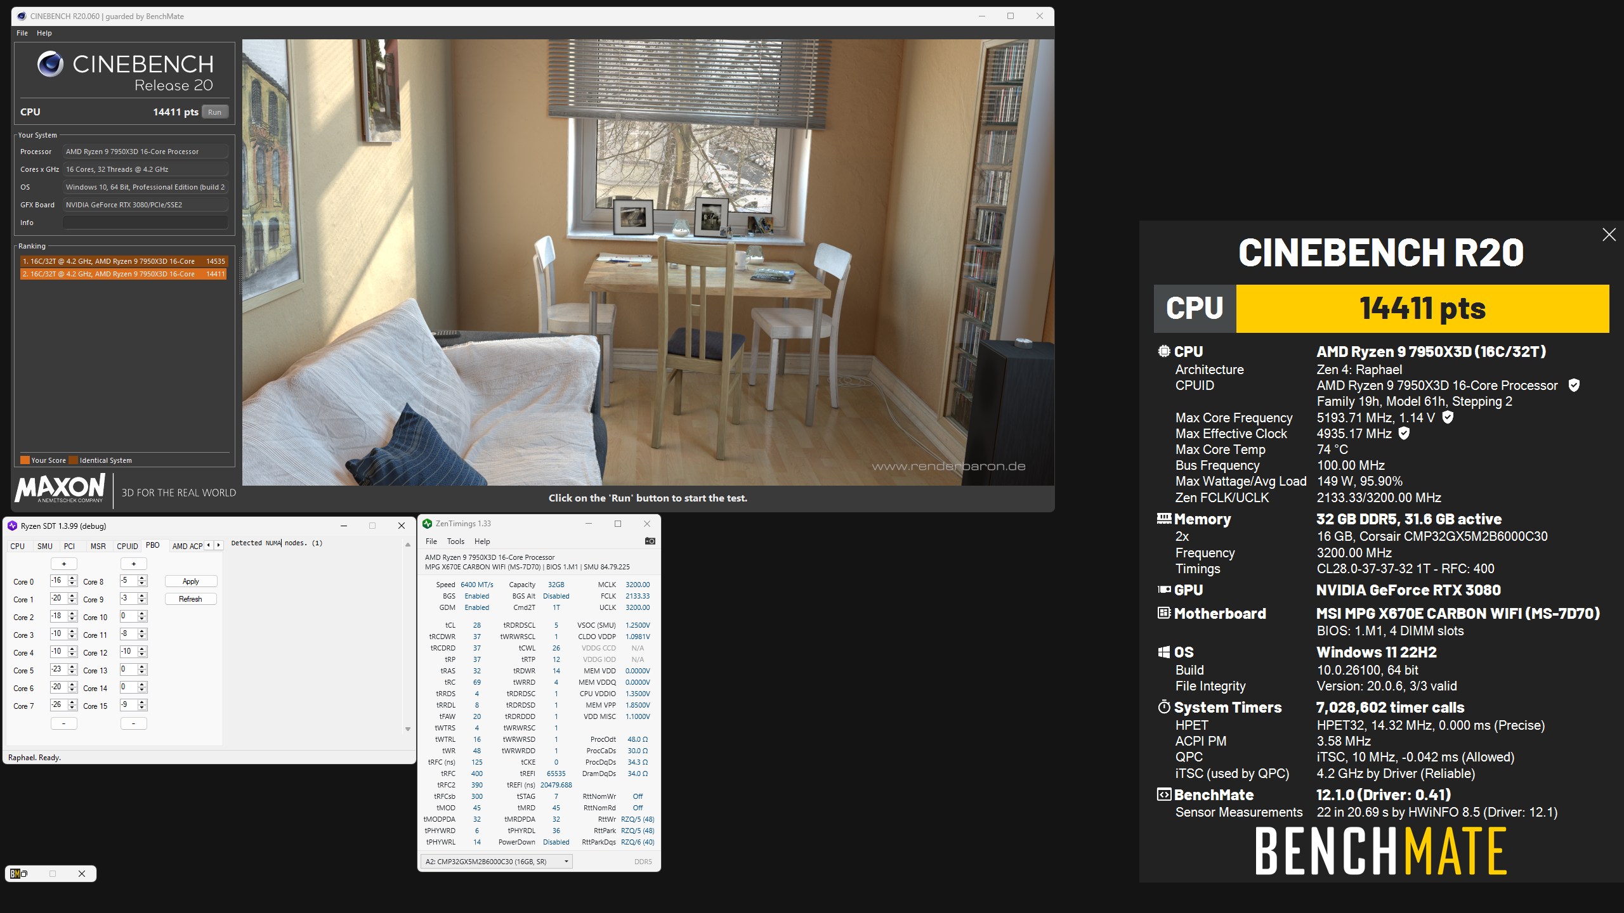Decrease Core 7 offset using down arrow

pyautogui.click(x=72, y=708)
